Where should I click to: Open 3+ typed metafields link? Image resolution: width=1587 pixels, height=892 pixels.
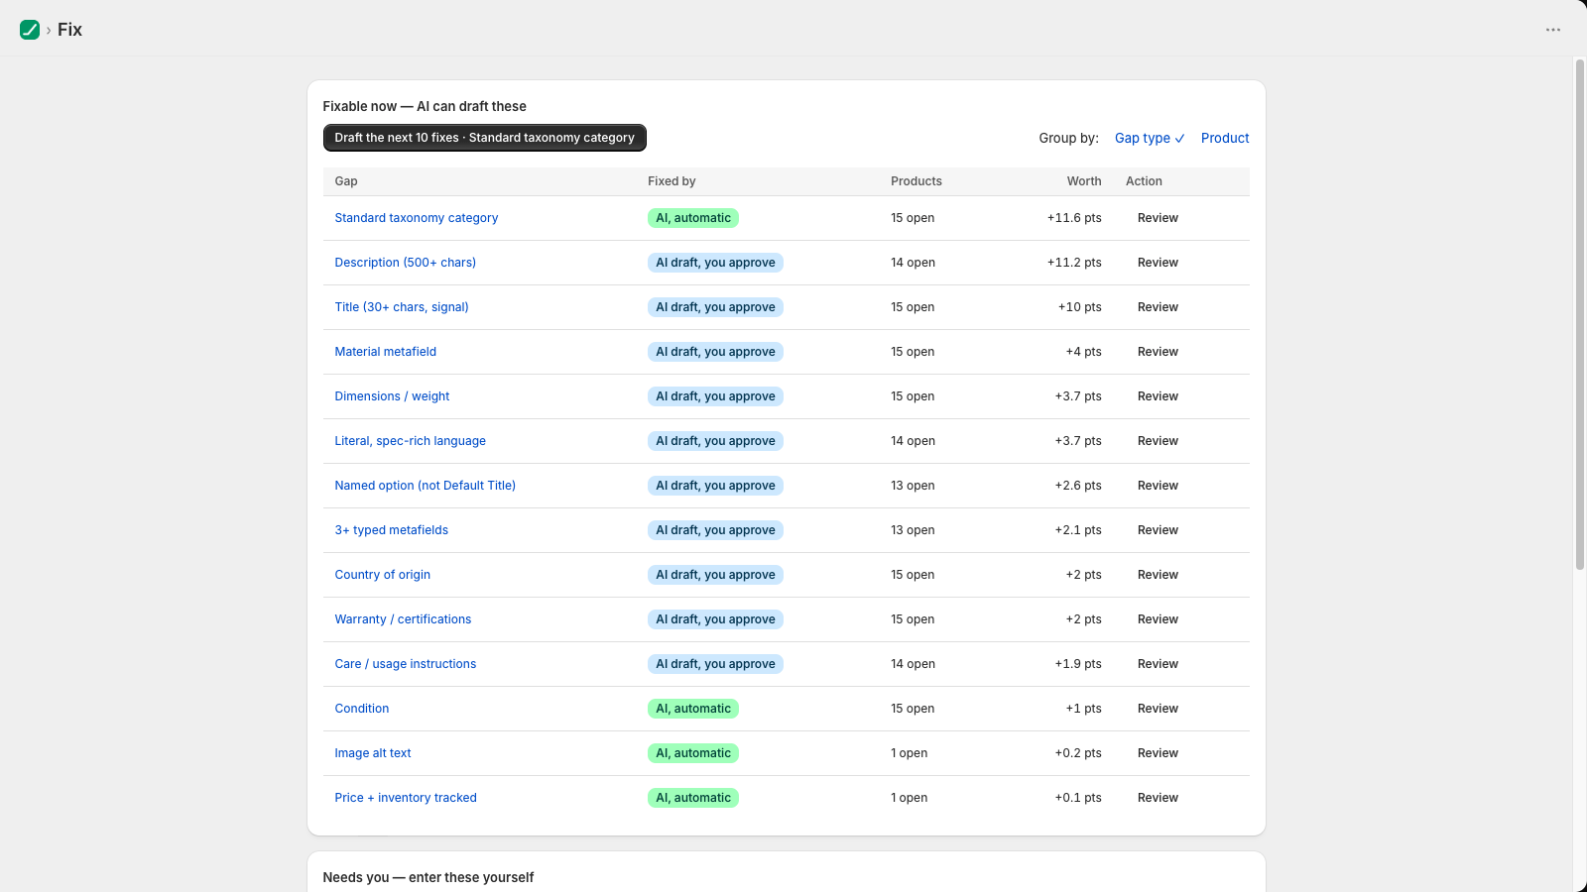(x=392, y=530)
